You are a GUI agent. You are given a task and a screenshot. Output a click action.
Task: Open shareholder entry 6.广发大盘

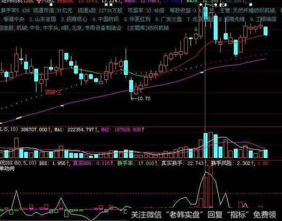click(x=169, y=19)
